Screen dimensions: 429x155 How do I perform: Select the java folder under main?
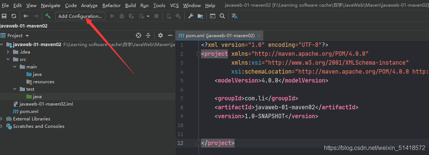34,74
